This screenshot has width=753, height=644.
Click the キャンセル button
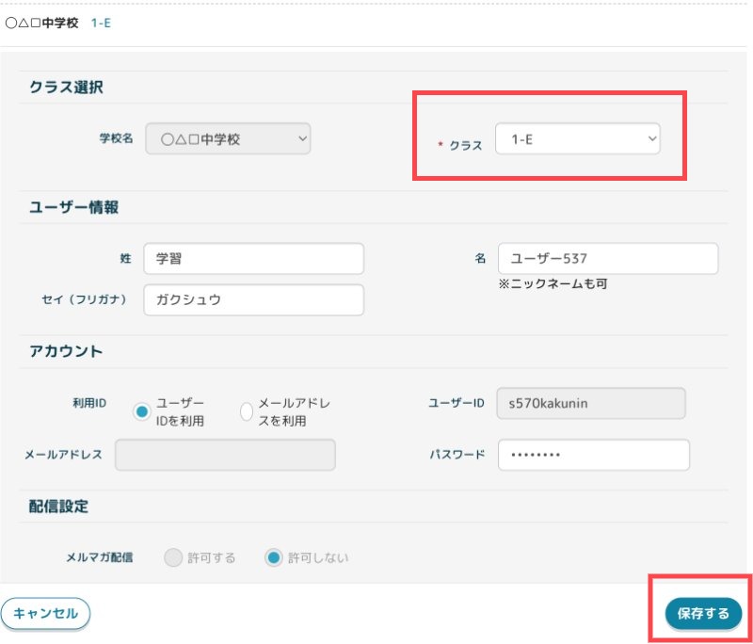click(x=45, y=613)
